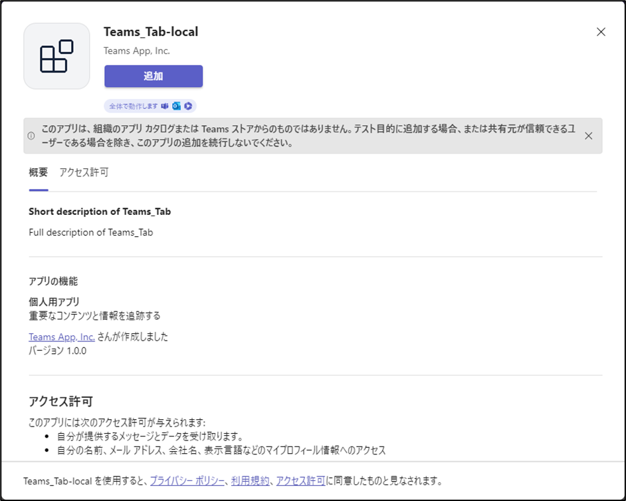Click the Teams_Tab-local title
This screenshot has height=501, width=626.
point(151,32)
